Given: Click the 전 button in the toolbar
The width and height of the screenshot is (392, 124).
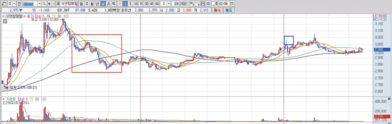Looking at the screenshot, I should click(19, 4).
